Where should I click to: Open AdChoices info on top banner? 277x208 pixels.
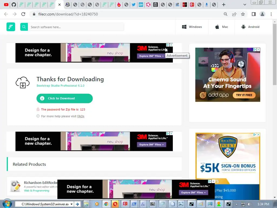[x=168, y=45]
